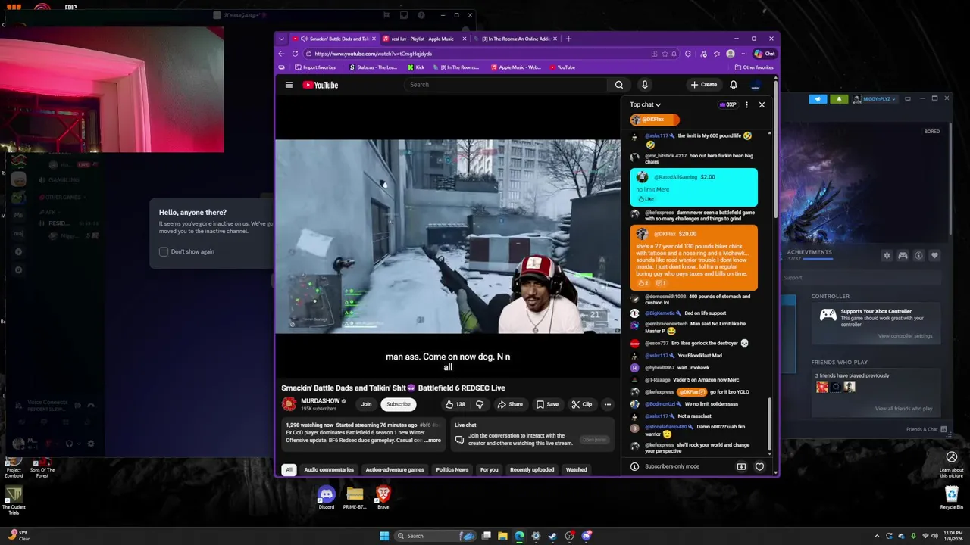This screenshot has width=970, height=545.
Task: Click the MURDASHOW channel avatar
Action: click(289, 404)
